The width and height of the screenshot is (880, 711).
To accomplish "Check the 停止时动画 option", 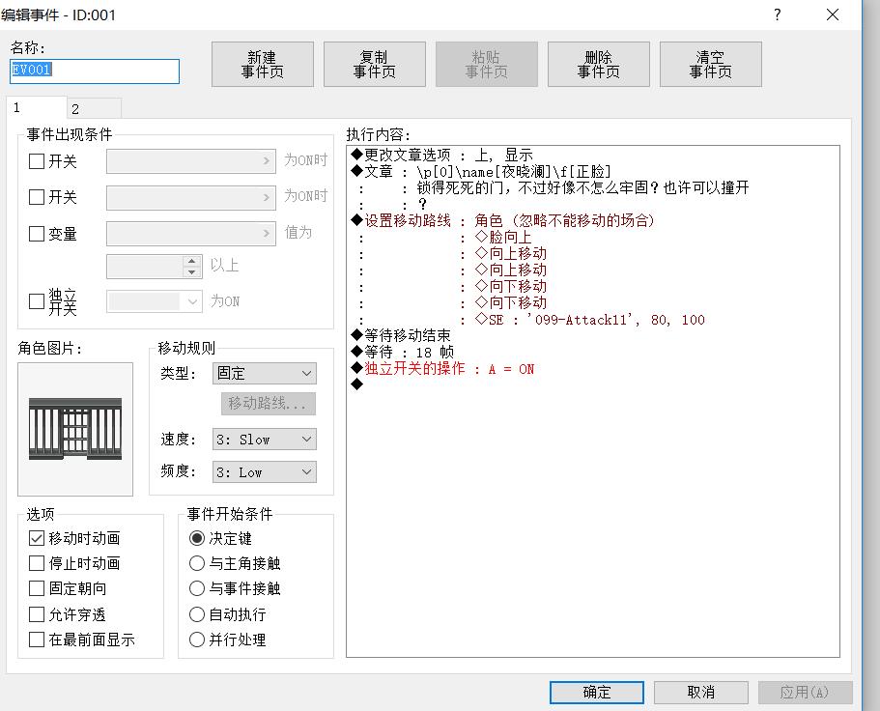I will pyautogui.click(x=37, y=563).
